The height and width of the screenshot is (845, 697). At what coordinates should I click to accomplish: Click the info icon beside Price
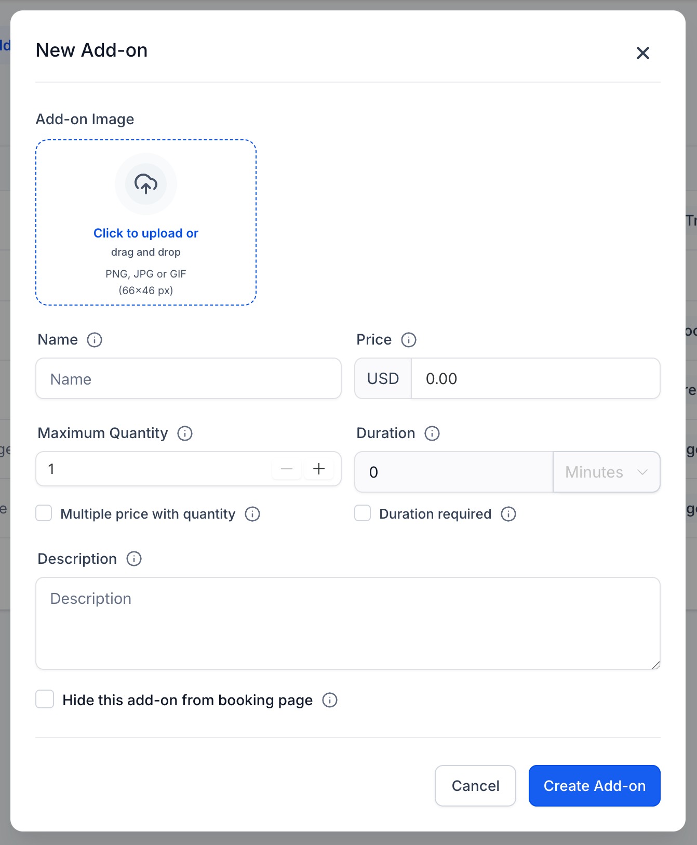(x=409, y=340)
